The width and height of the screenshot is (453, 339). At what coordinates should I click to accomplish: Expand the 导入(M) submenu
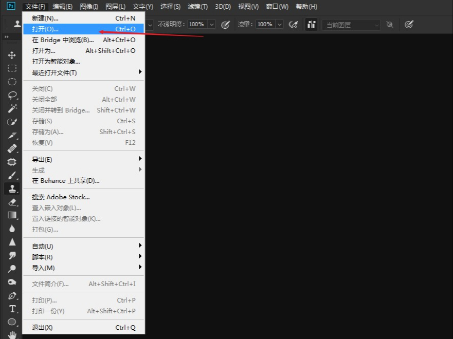[x=83, y=268]
